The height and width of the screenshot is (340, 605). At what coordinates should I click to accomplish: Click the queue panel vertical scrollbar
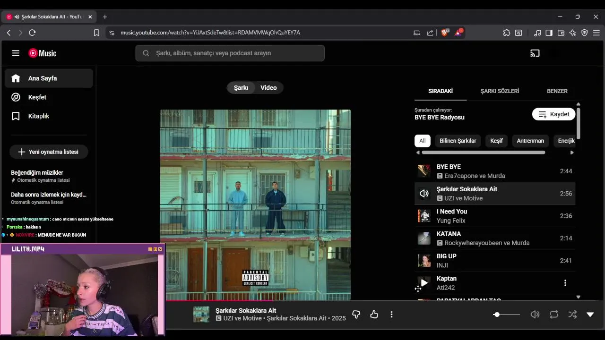click(x=578, y=124)
